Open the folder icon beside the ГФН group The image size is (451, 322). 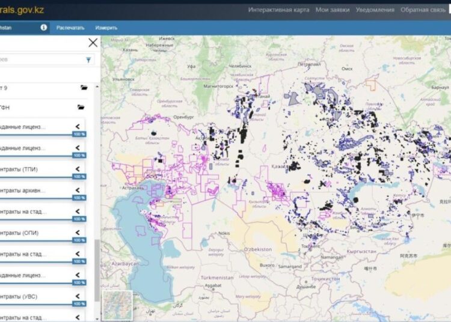click(82, 108)
